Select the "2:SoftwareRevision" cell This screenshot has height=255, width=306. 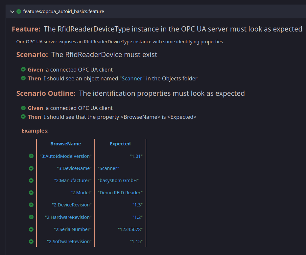69,242
